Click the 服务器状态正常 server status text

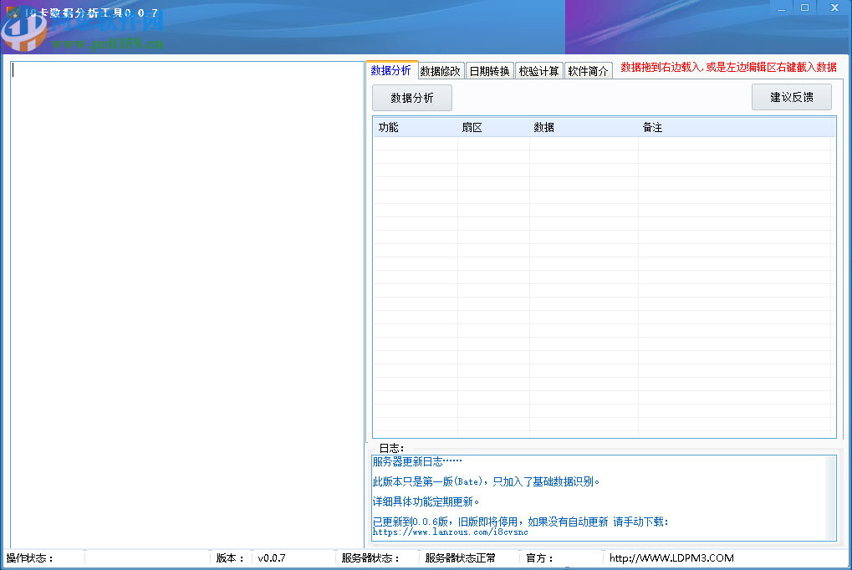[458, 557]
